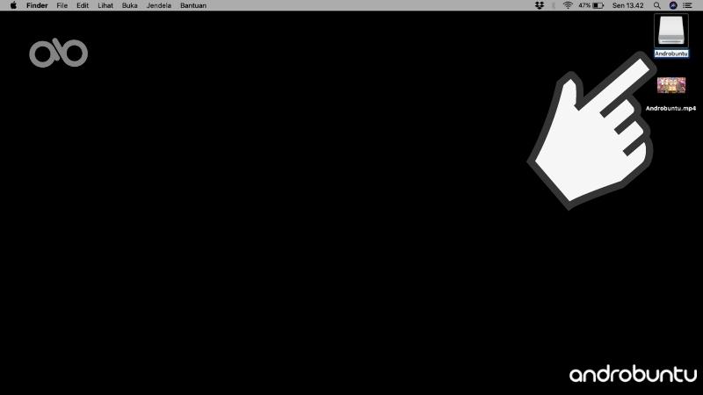Open Spotlight search magnifier icon
Screen dimensions: 703x395
tap(656, 5)
